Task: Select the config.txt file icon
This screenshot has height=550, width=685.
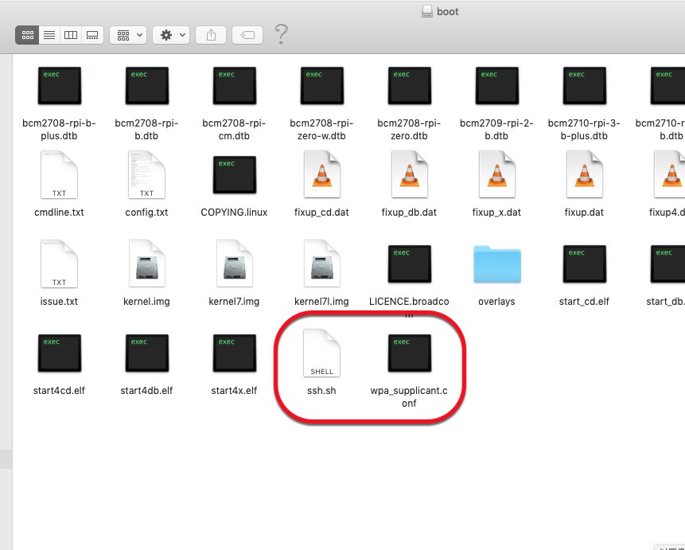Action: click(x=146, y=175)
